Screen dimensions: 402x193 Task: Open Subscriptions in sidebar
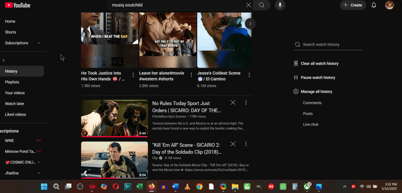16,43
